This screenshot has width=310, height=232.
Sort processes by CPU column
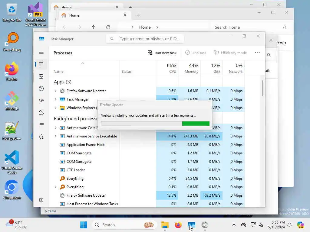click(x=167, y=68)
